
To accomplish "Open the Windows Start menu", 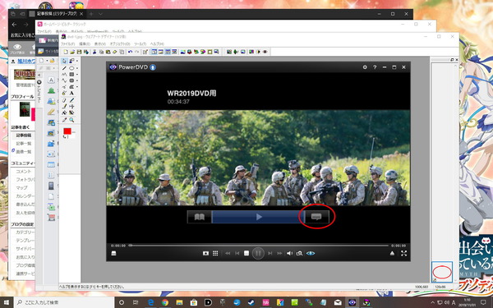I will 6,302.
